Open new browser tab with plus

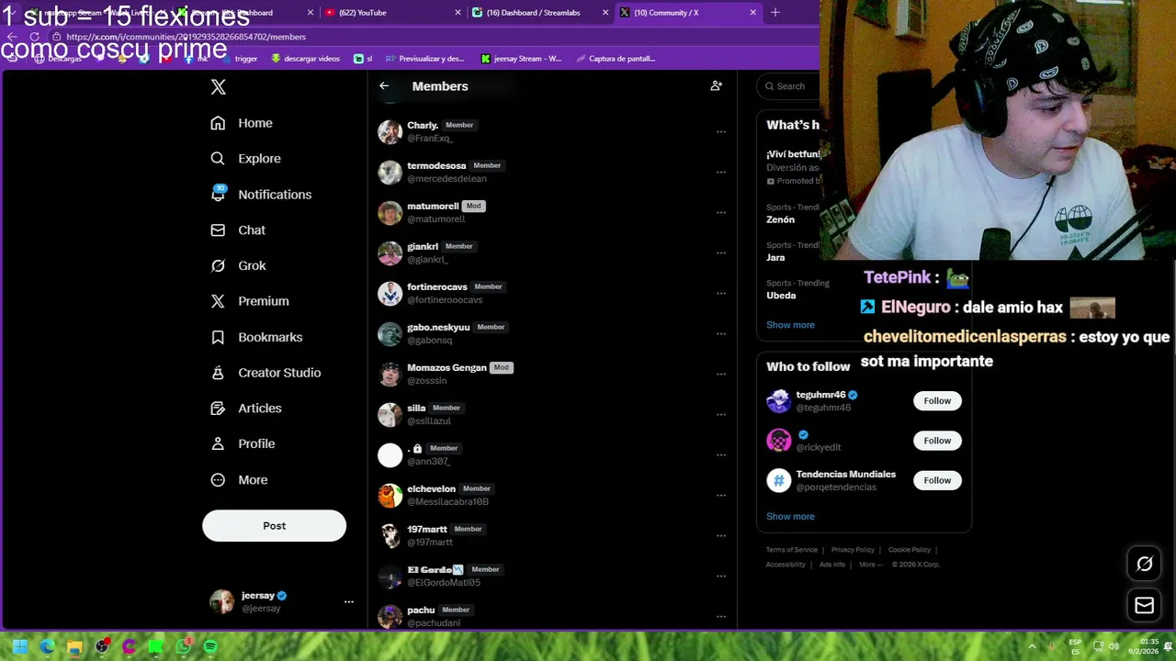775,12
